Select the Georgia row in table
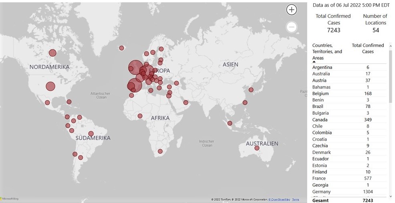Viewport: 395px width, 203px height. tap(349, 185)
